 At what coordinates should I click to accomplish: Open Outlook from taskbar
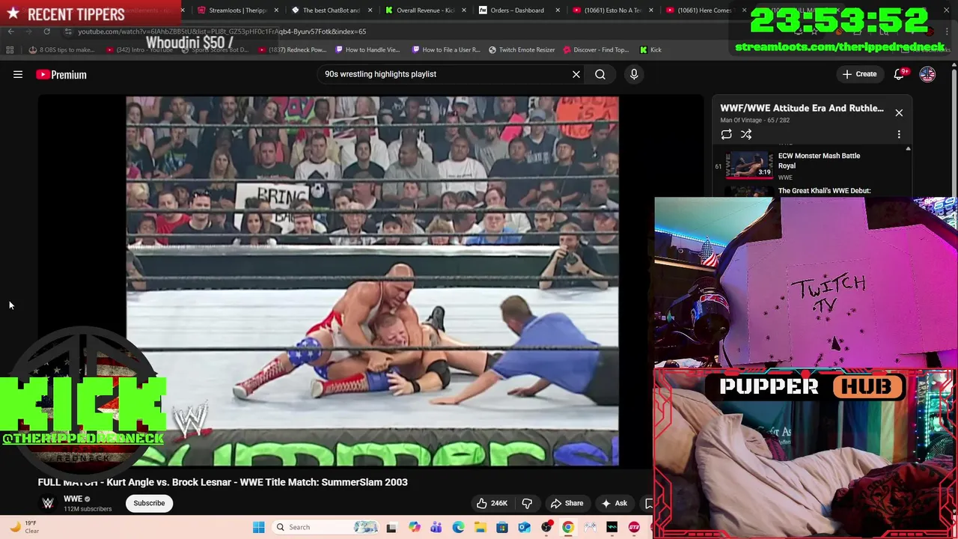(524, 527)
